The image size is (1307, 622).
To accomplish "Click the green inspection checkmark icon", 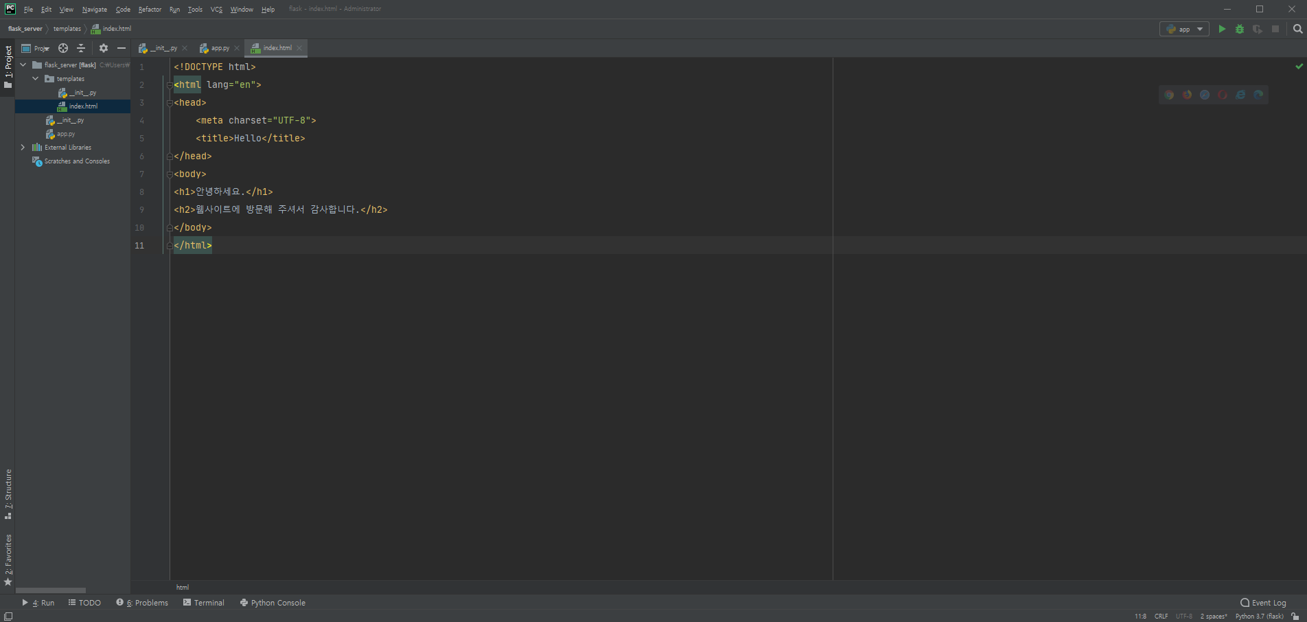I will 1299,67.
